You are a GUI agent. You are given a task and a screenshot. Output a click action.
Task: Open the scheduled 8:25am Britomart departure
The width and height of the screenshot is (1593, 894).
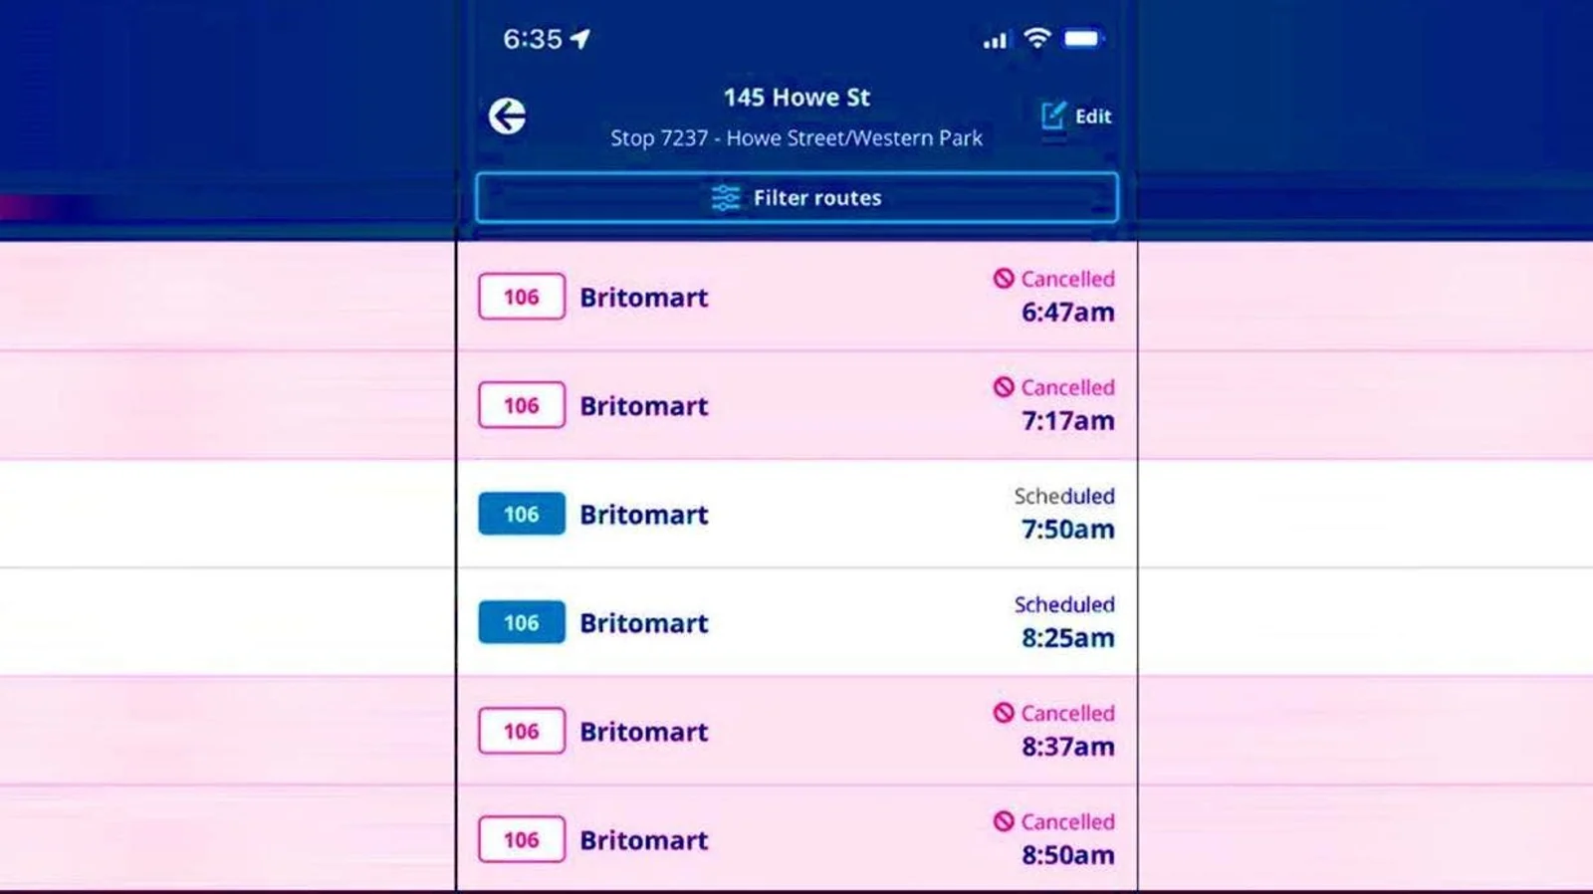[796, 622]
